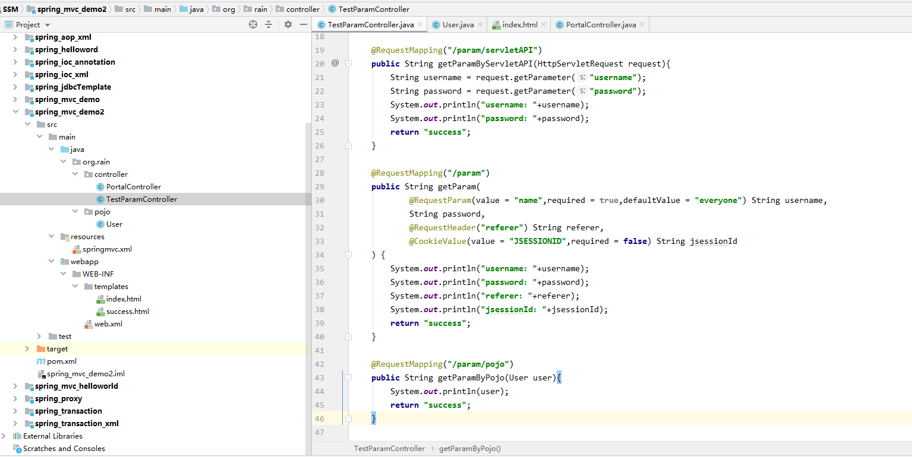Open the Project view dropdown
The width and height of the screenshot is (912, 457).
coord(48,25)
